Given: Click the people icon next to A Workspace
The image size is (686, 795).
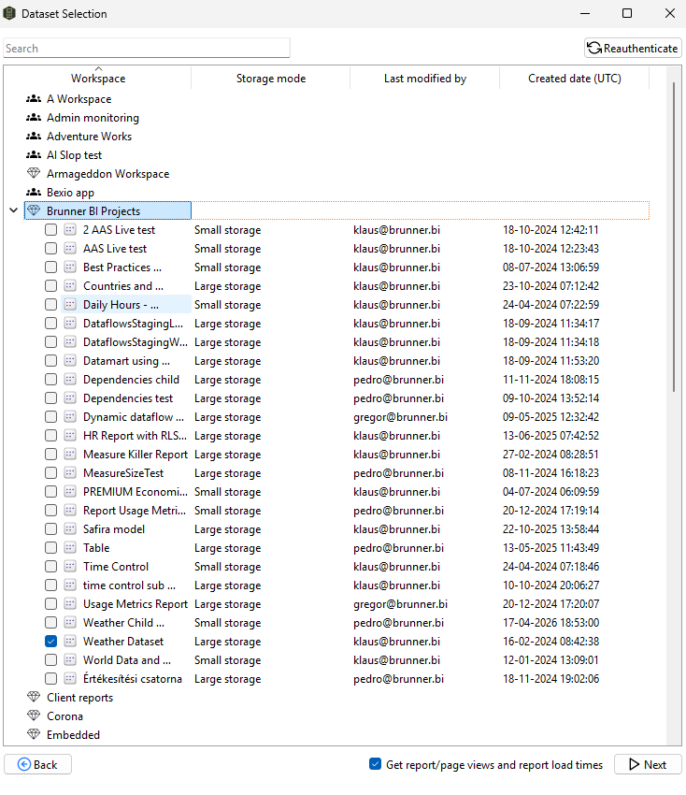Looking at the screenshot, I should [34, 99].
